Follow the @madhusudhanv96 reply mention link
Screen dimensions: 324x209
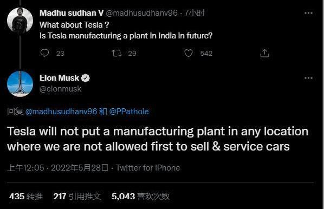coord(61,112)
